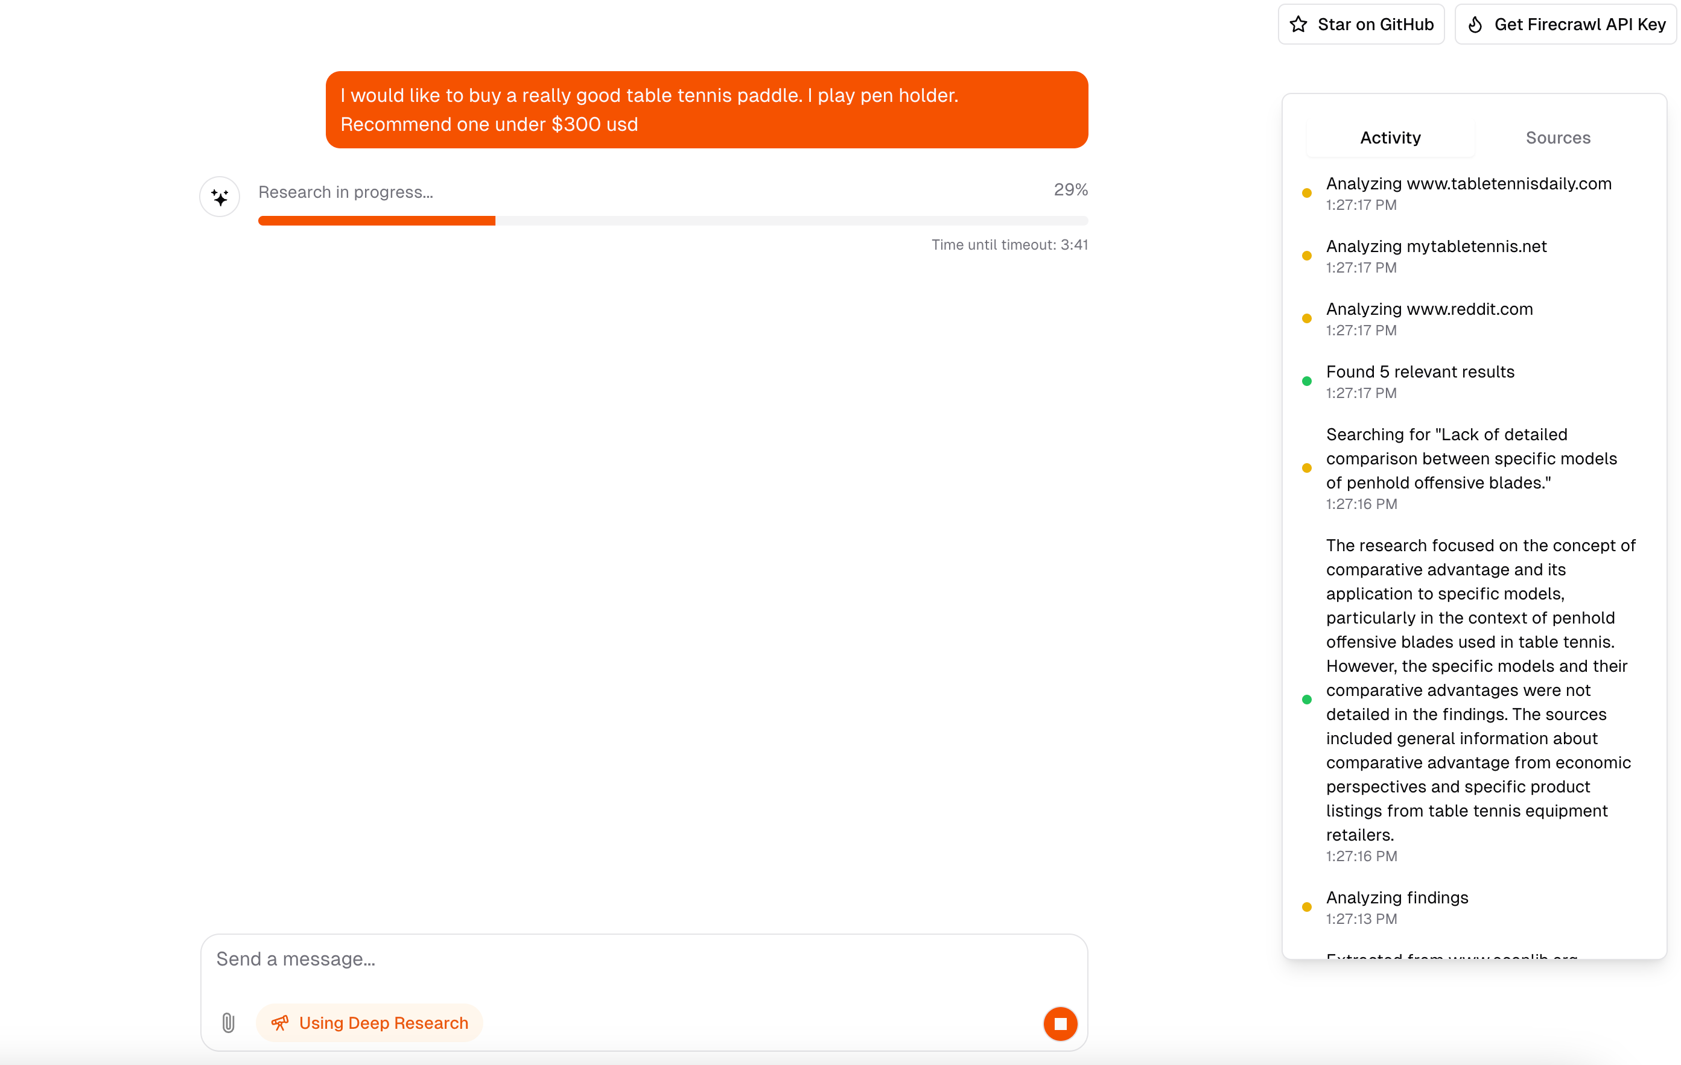Viewport: 1681px width, 1065px height.
Task: Click the Analyzing mytabletennis.net activity entry
Action: (x=1436, y=247)
